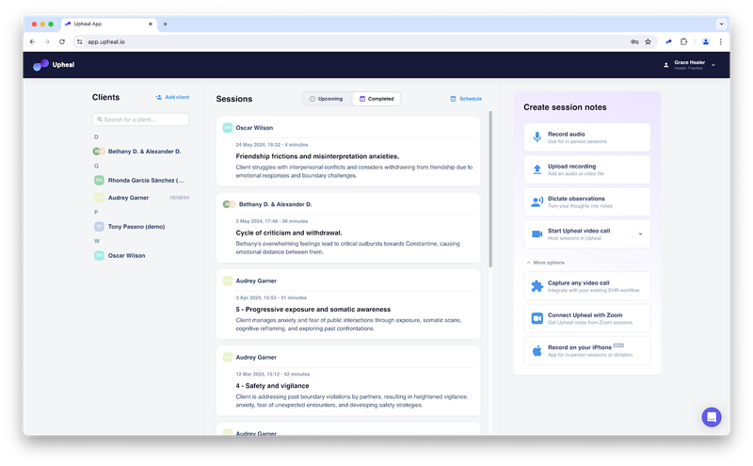The height and width of the screenshot is (466, 753).
Task: Open 5 - Progressive exposure and somatic awareness
Action: (x=312, y=310)
